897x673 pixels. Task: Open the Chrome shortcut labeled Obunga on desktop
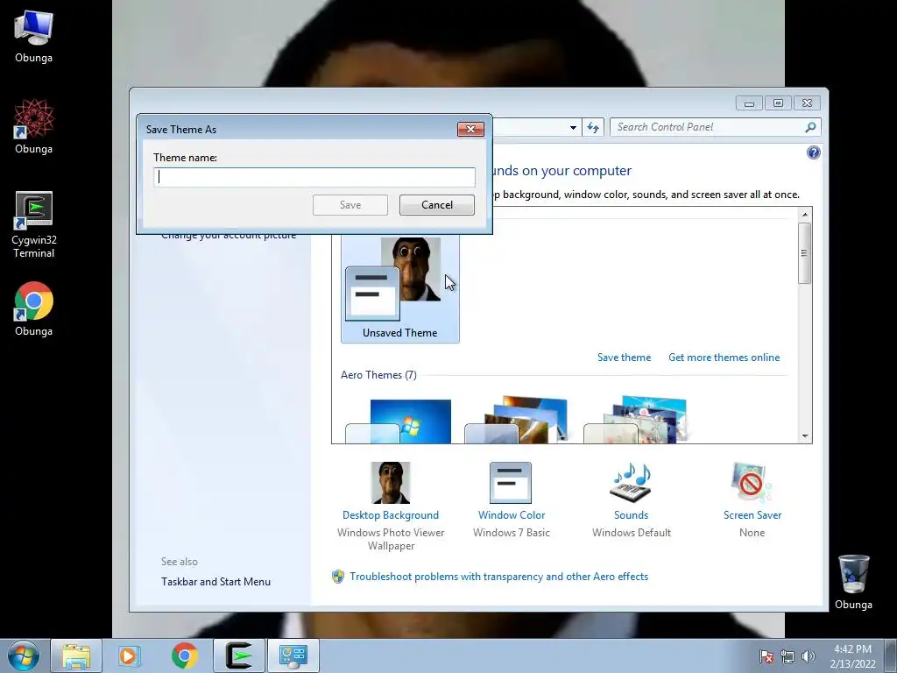(33, 309)
